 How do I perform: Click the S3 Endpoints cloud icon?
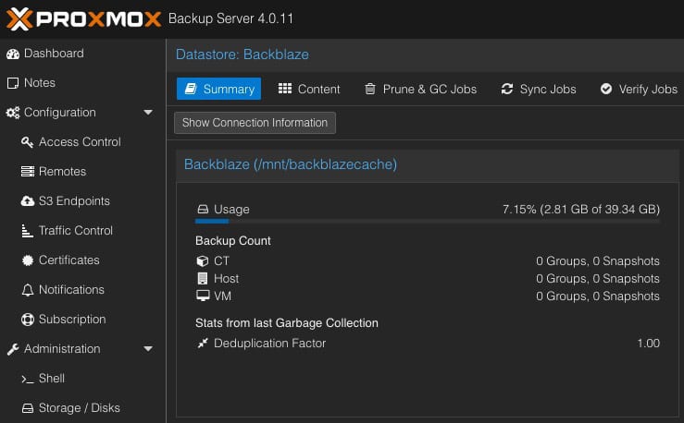pos(28,201)
